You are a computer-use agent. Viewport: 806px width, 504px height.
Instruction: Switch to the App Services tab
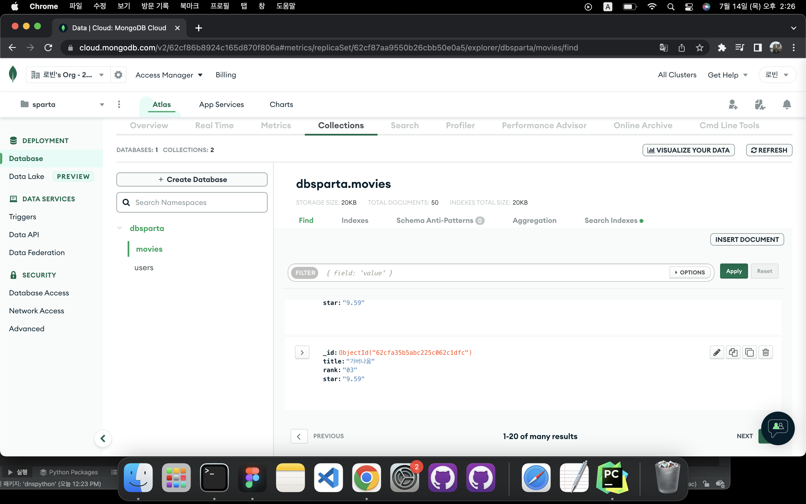(x=221, y=104)
